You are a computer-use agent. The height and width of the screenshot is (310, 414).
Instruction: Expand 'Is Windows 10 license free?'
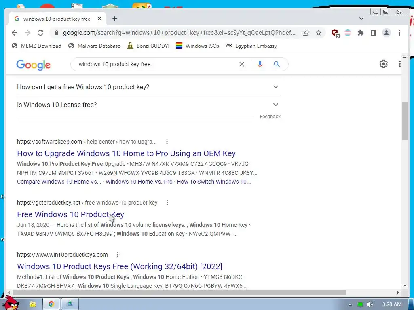pyautogui.click(x=149, y=105)
